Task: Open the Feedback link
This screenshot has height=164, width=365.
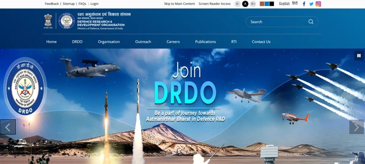Action: click(x=52, y=4)
